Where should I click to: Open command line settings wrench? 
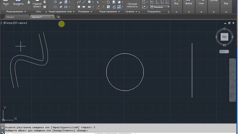(x=3, y=133)
